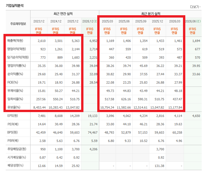
Task: Click the arrow icon beside 더보기
Action: (200, 7)
